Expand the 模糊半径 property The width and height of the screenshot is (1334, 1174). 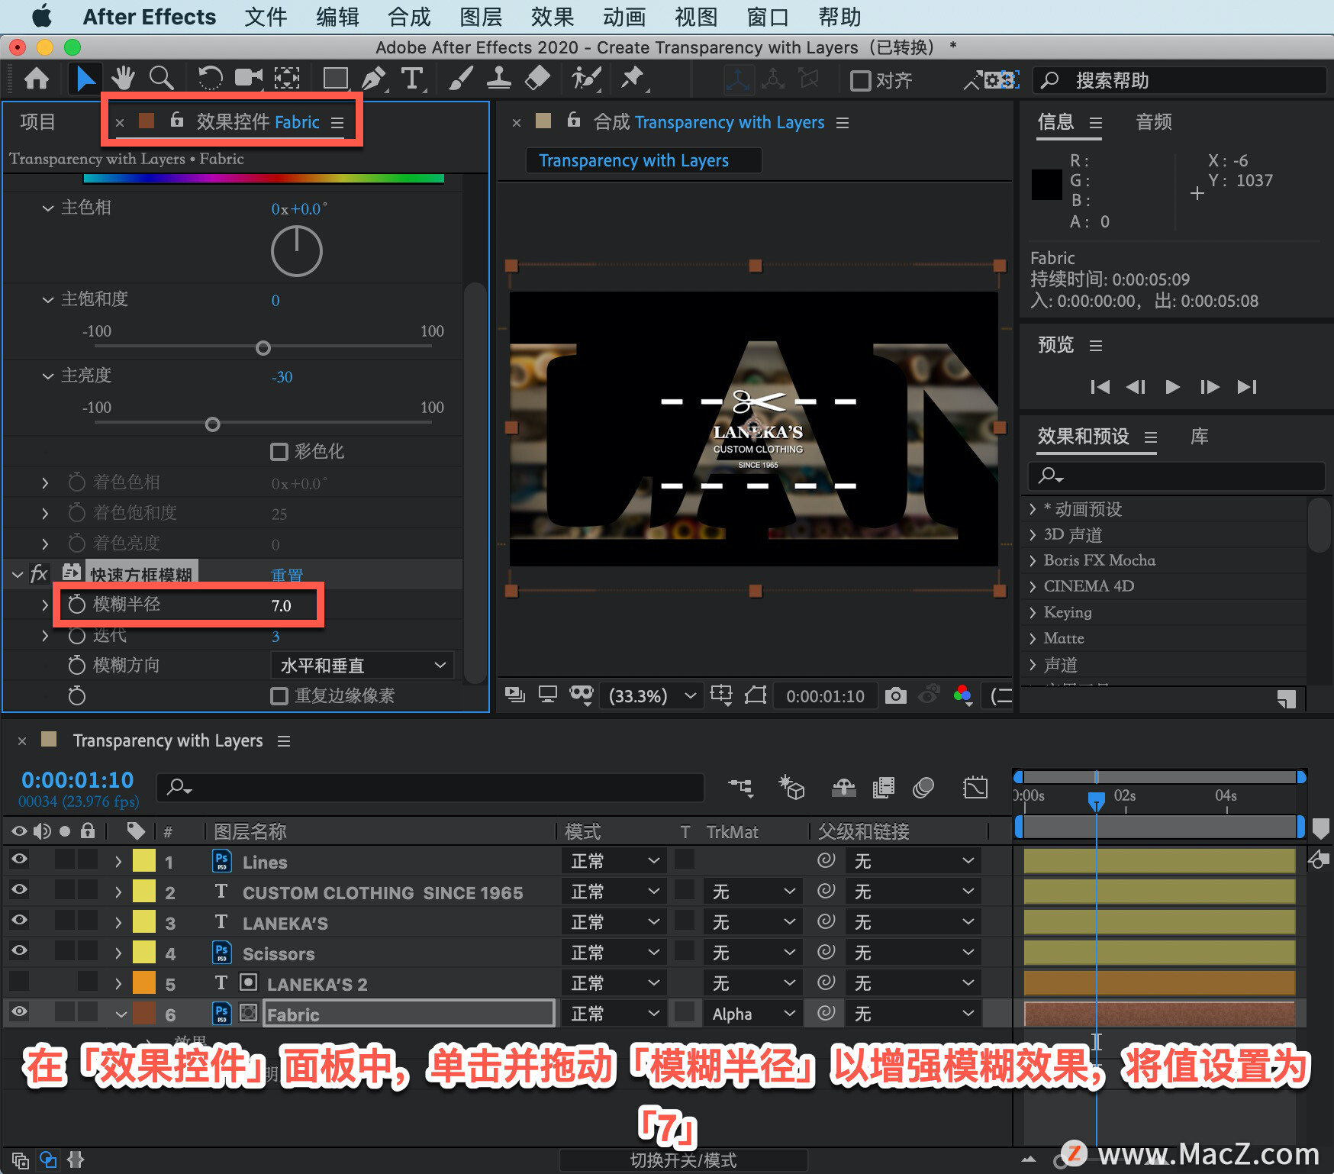(x=45, y=605)
